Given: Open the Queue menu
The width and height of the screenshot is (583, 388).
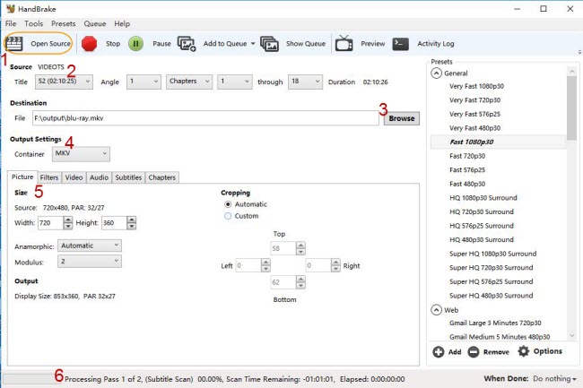Looking at the screenshot, I should tap(95, 24).
